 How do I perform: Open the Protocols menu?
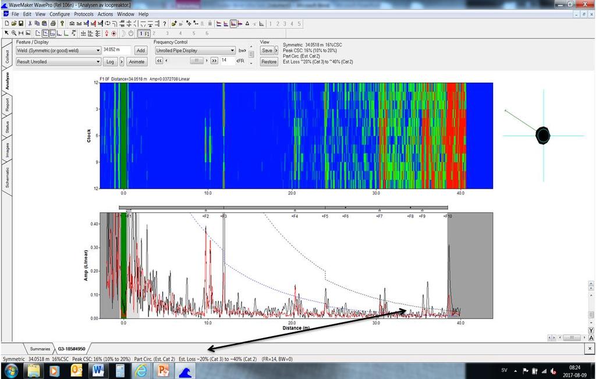point(84,14)
